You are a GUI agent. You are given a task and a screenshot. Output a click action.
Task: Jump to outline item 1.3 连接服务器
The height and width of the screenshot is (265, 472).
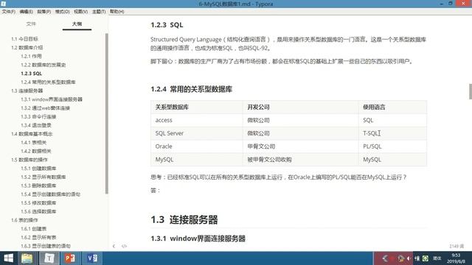[x=27, y=91]
